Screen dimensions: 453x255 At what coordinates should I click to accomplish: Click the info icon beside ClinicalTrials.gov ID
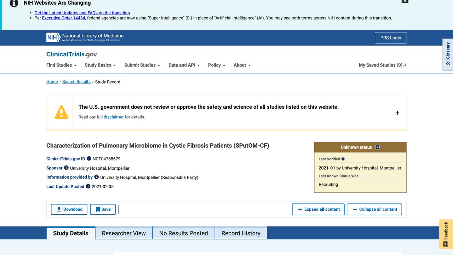89,159
